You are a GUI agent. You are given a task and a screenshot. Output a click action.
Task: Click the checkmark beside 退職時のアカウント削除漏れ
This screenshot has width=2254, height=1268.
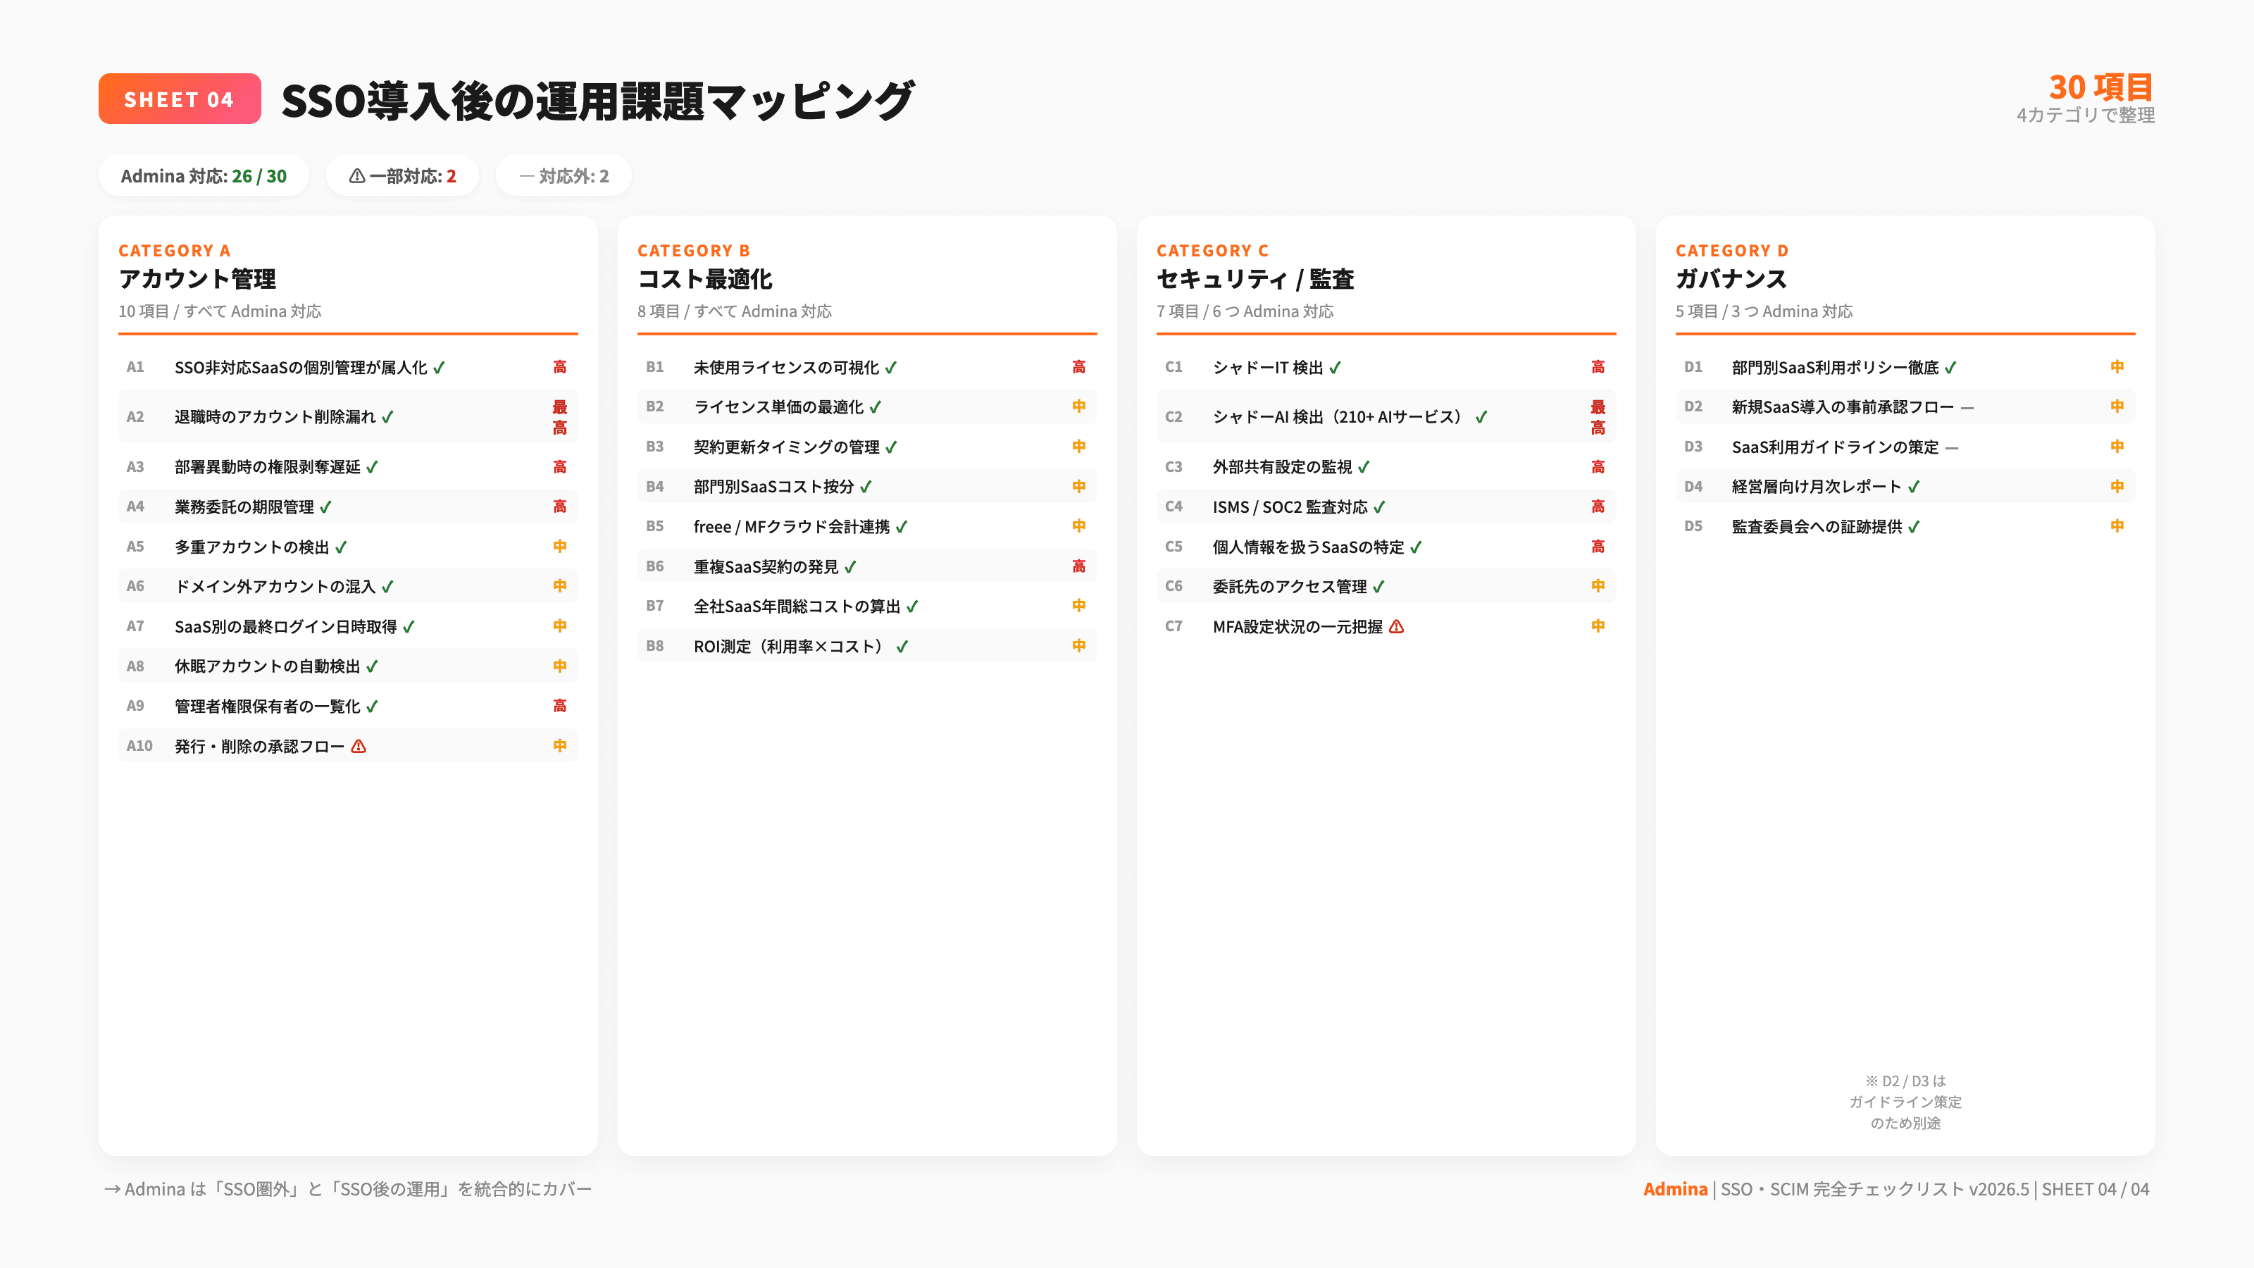tap(387, 416)
